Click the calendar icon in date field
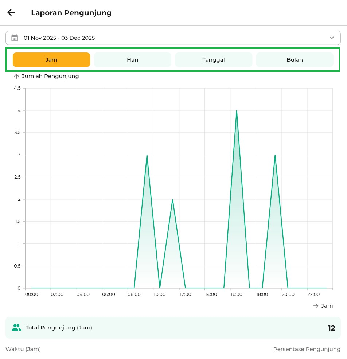The height and width of the screenshot is (359, 347). tap(15, 38)
